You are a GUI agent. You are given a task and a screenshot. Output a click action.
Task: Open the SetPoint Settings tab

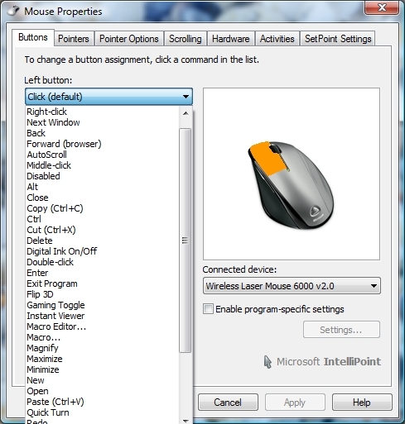coord(338,39)
